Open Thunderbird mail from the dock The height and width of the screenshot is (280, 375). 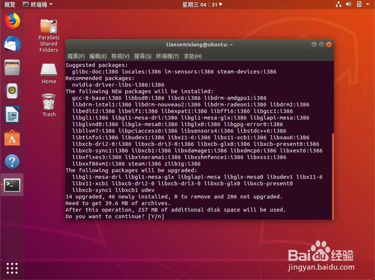12,44
